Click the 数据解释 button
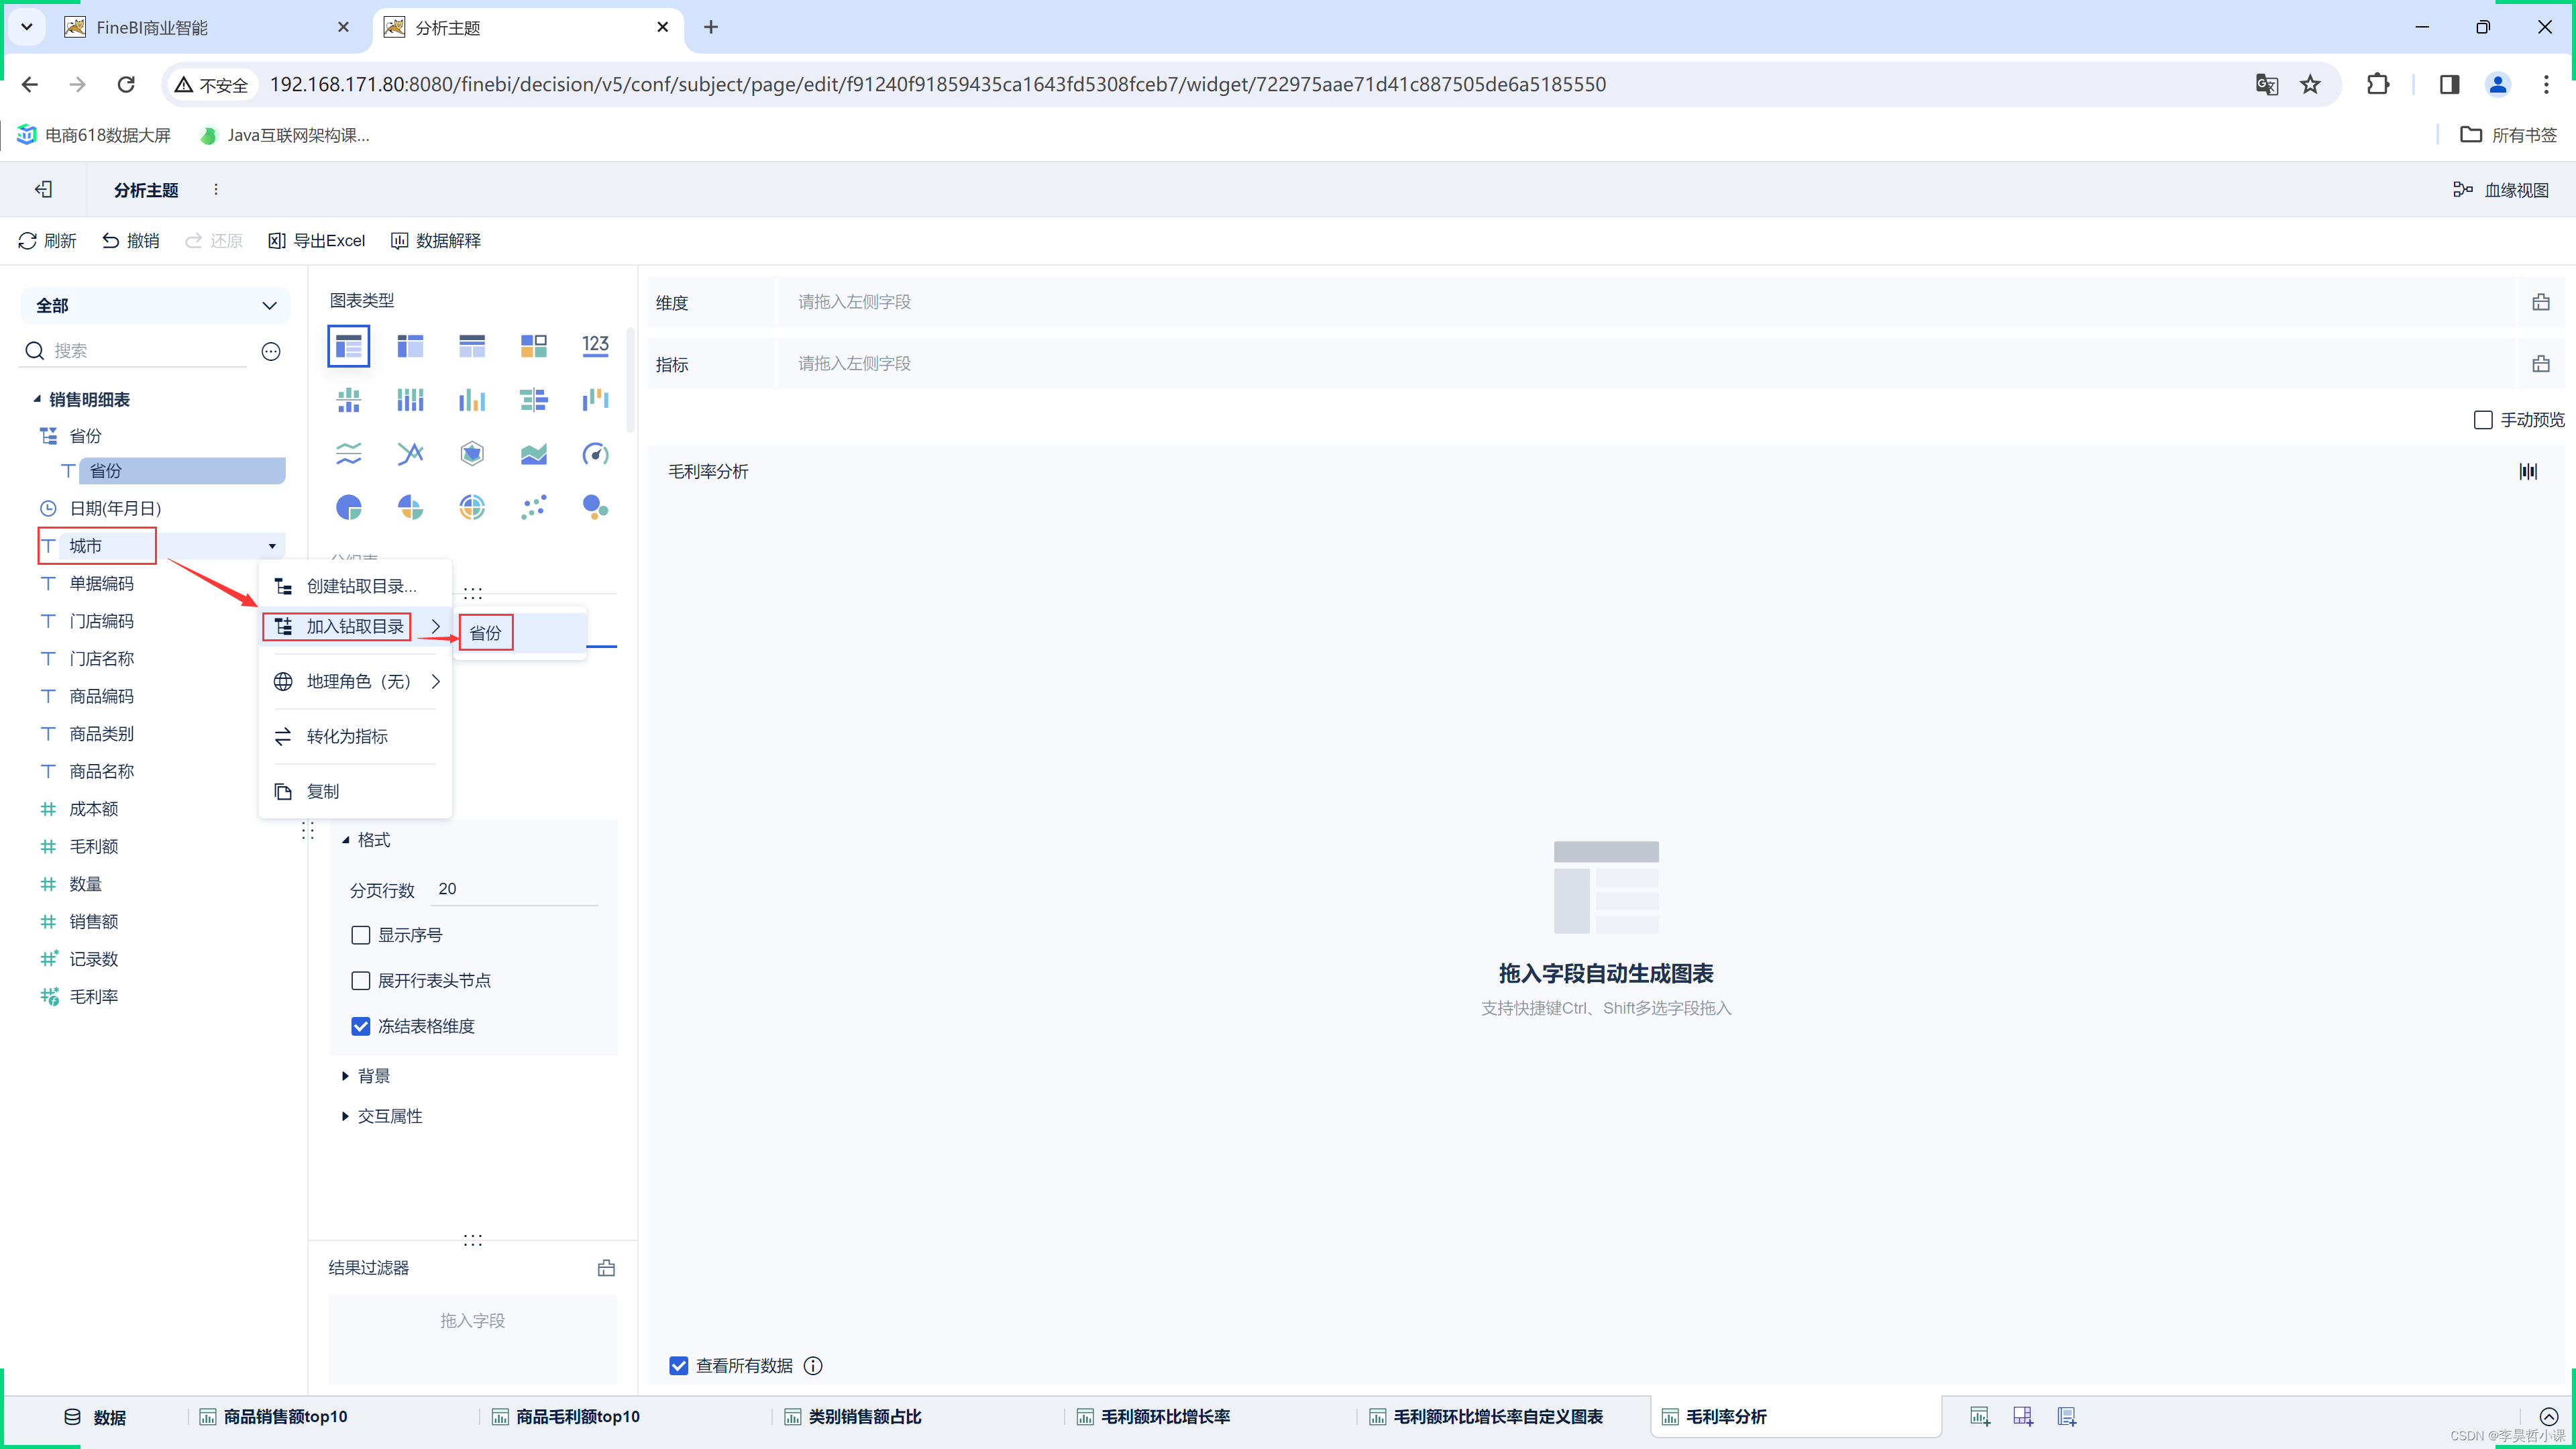2576x1449 pixels. tap(435, 241)
